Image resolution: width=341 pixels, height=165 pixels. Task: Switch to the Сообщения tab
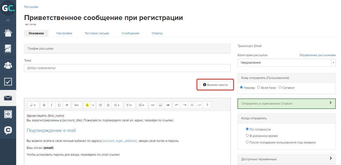pyautogui.click(x=130, y=33)
